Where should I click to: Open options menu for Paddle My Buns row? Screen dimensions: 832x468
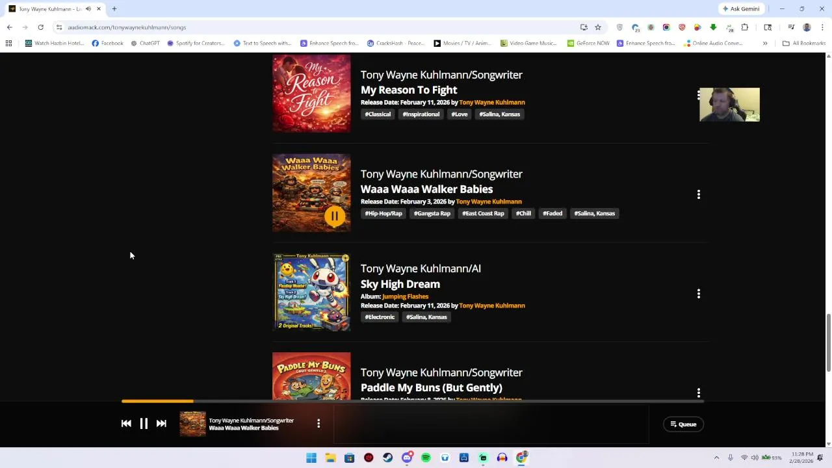[x=699, y=393]
